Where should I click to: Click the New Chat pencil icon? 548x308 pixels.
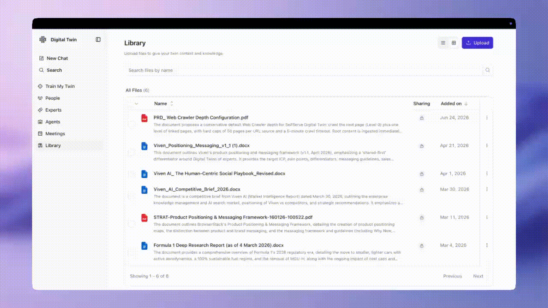(x=42, y=58)
